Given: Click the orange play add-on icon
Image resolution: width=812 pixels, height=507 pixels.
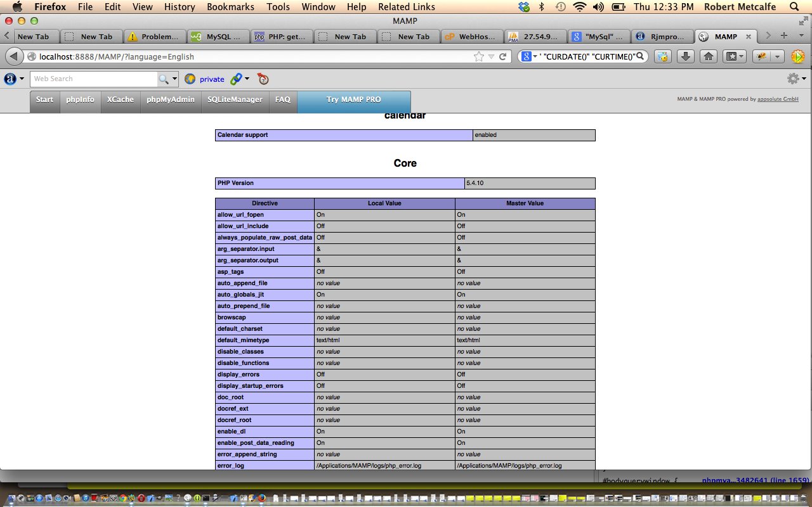Looking at the screenshot, I should click(x=798, y=56).
